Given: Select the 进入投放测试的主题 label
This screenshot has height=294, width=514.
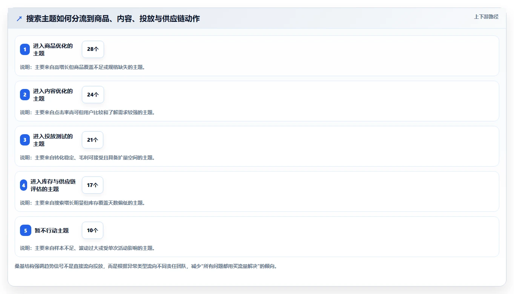Looking at the screenshot, I should pyautogui.click(x=53, y=140).
